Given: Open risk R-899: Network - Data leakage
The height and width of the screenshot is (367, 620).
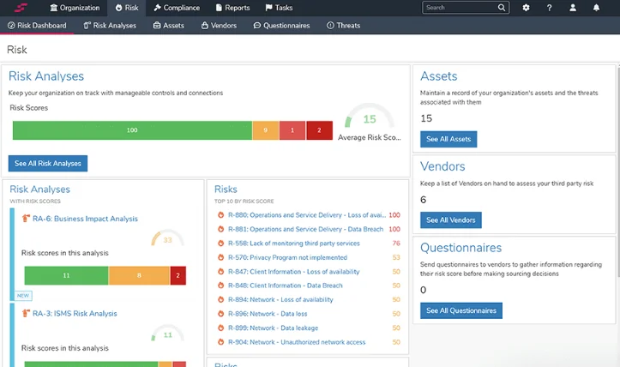Looking at the screenshot, I should point(273,328).
